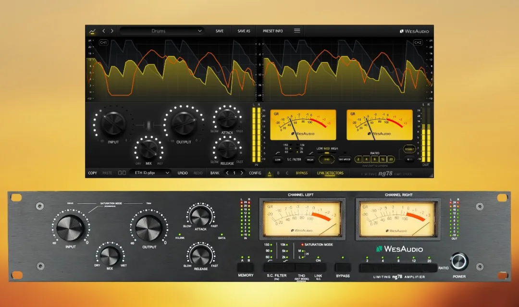Image resolution: width=519 pixels, height=307 pixels.
Task: Toggle the THD button under LOW MED HIGH
Action: click(x=327, y=160)
